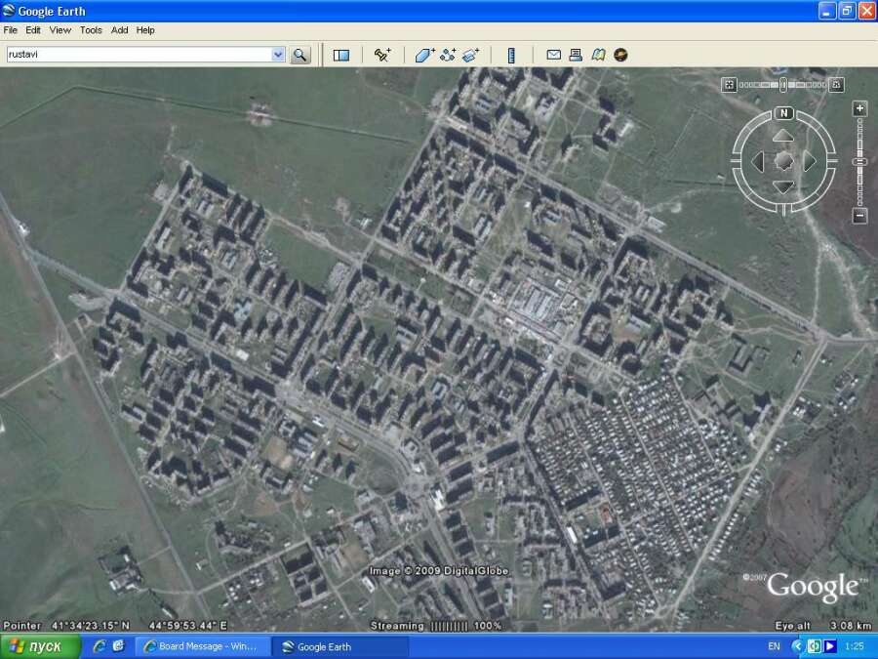Add a path to the map
This screenshot has width=878, height=659.
pyautogui.click(x=448, y=55)
